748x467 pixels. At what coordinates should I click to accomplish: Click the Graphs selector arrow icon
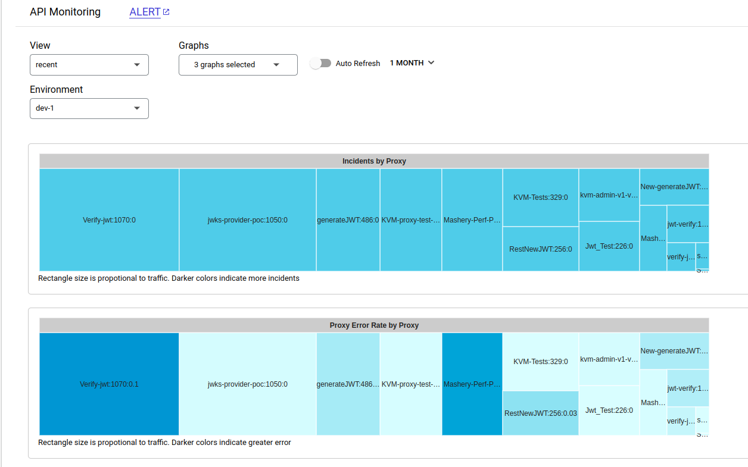coord(276,65)
